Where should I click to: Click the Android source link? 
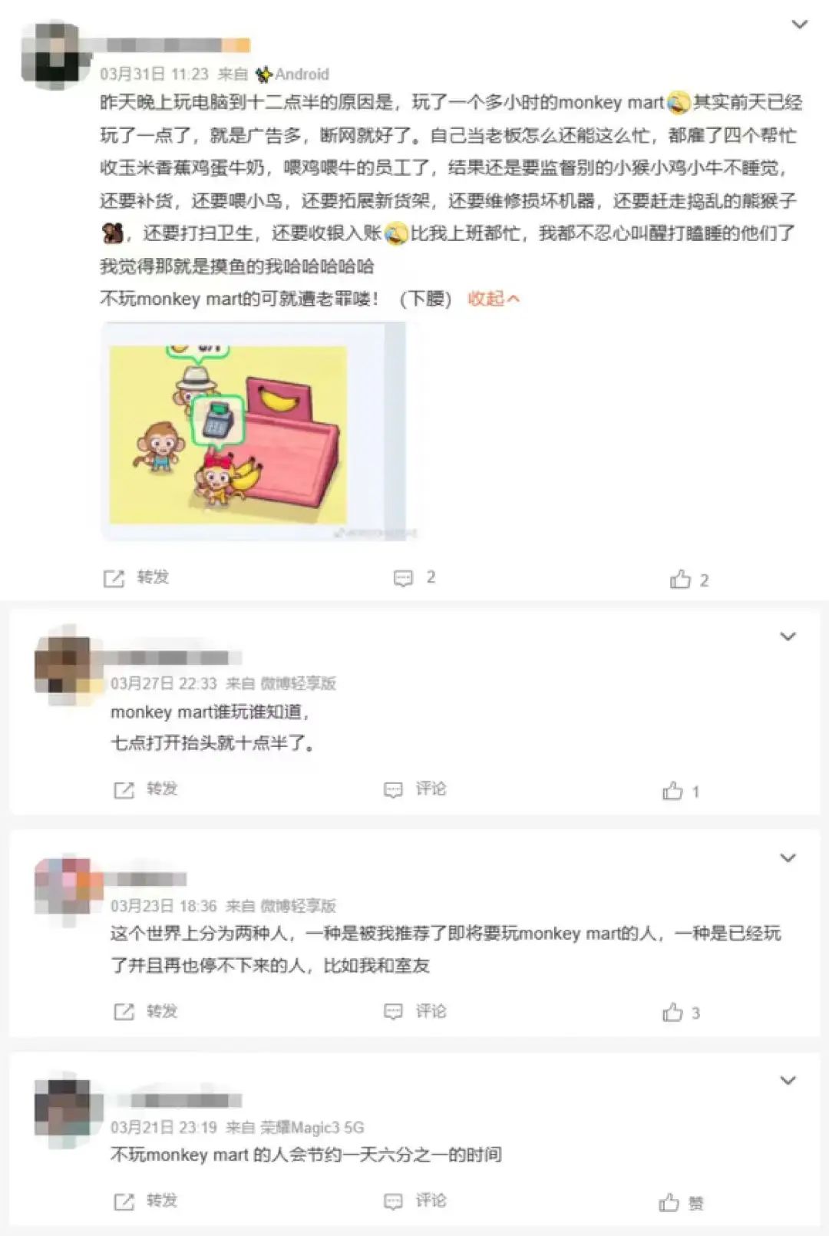pyautogui.click(x=292, y=74)
